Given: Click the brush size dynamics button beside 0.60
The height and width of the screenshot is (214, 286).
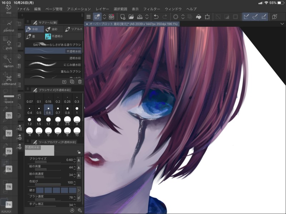Looking at the screenshot, I should tap(79, 160).
